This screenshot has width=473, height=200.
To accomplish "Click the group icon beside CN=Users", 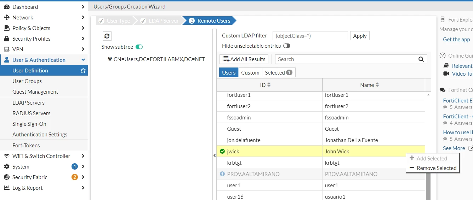I will pyautogui.click(x=110, y=59).
